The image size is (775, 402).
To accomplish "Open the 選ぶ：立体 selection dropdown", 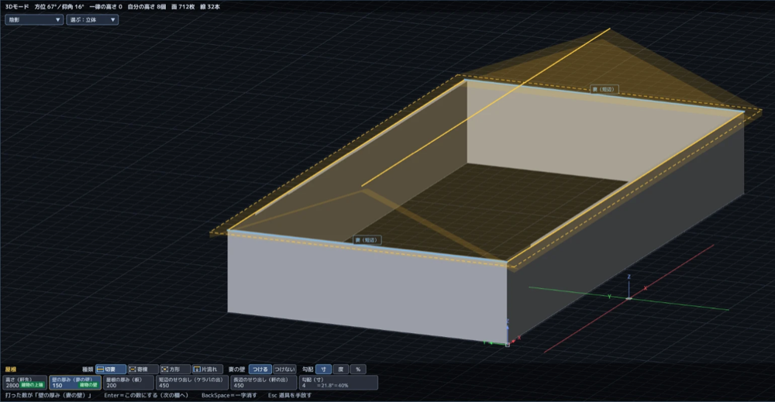I will point(92,20).
